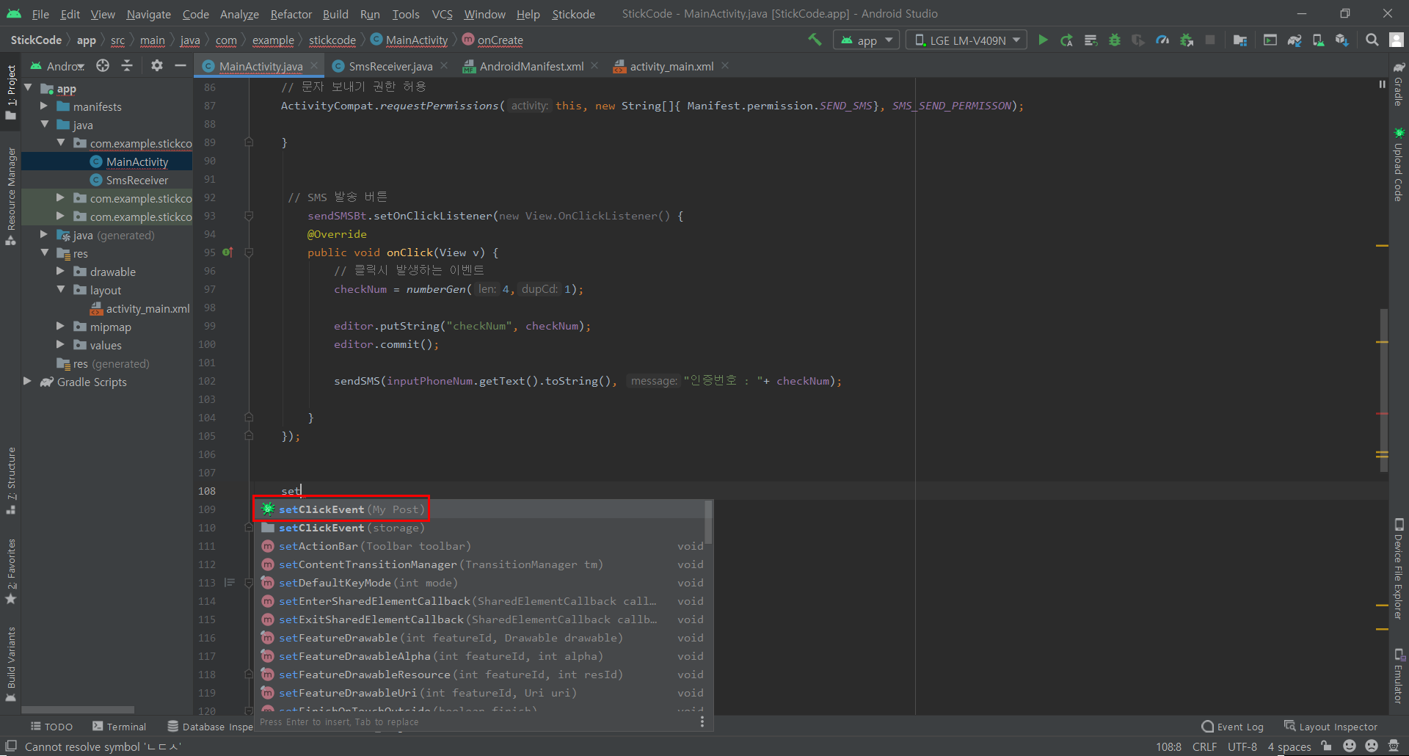Open the Layout Inspector
The image size is (1409, 756).
(x=1330, y=727)
